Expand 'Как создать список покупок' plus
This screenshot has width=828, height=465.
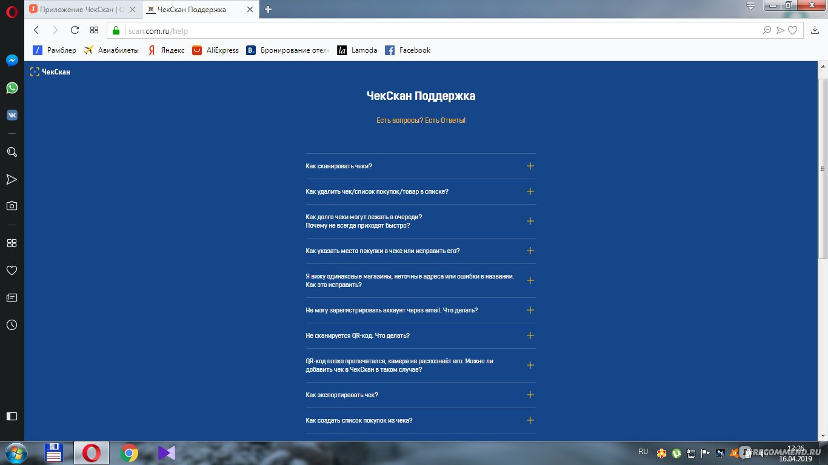pos(530,420)
